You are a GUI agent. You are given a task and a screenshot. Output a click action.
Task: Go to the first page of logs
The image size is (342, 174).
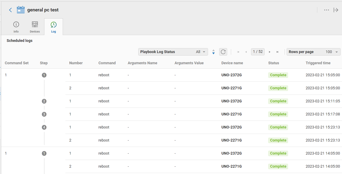tap(238, 52)
